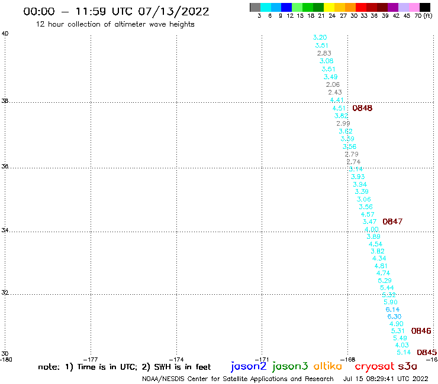Select the s3a satellite label
438x384 pixels.
click(407, 366)
